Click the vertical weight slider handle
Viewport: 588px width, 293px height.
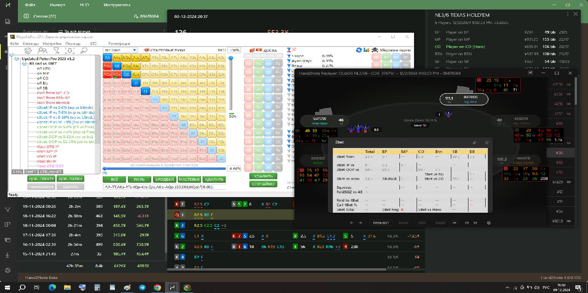[x=230, y=57]
